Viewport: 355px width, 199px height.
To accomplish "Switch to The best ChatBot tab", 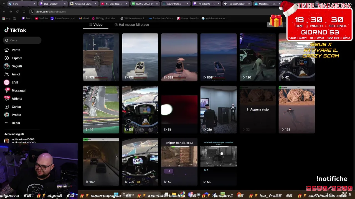I will click(x=237, y=4).
